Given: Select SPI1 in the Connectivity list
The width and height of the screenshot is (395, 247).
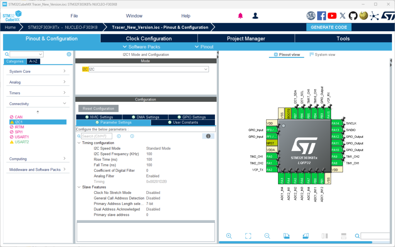Looking at the screenshot, I should pos(19,132).
